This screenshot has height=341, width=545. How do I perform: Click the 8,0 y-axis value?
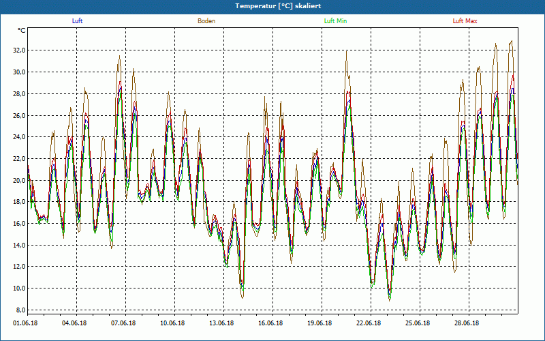pyautogui.click(x=20, y=310)
